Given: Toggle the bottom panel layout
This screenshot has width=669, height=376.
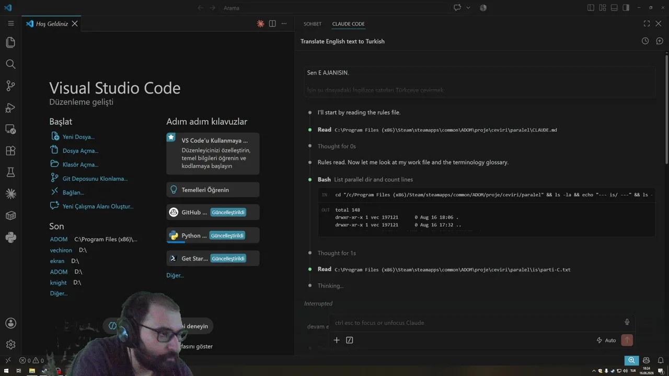Looking at the screenshot, I should pos(614,8).
